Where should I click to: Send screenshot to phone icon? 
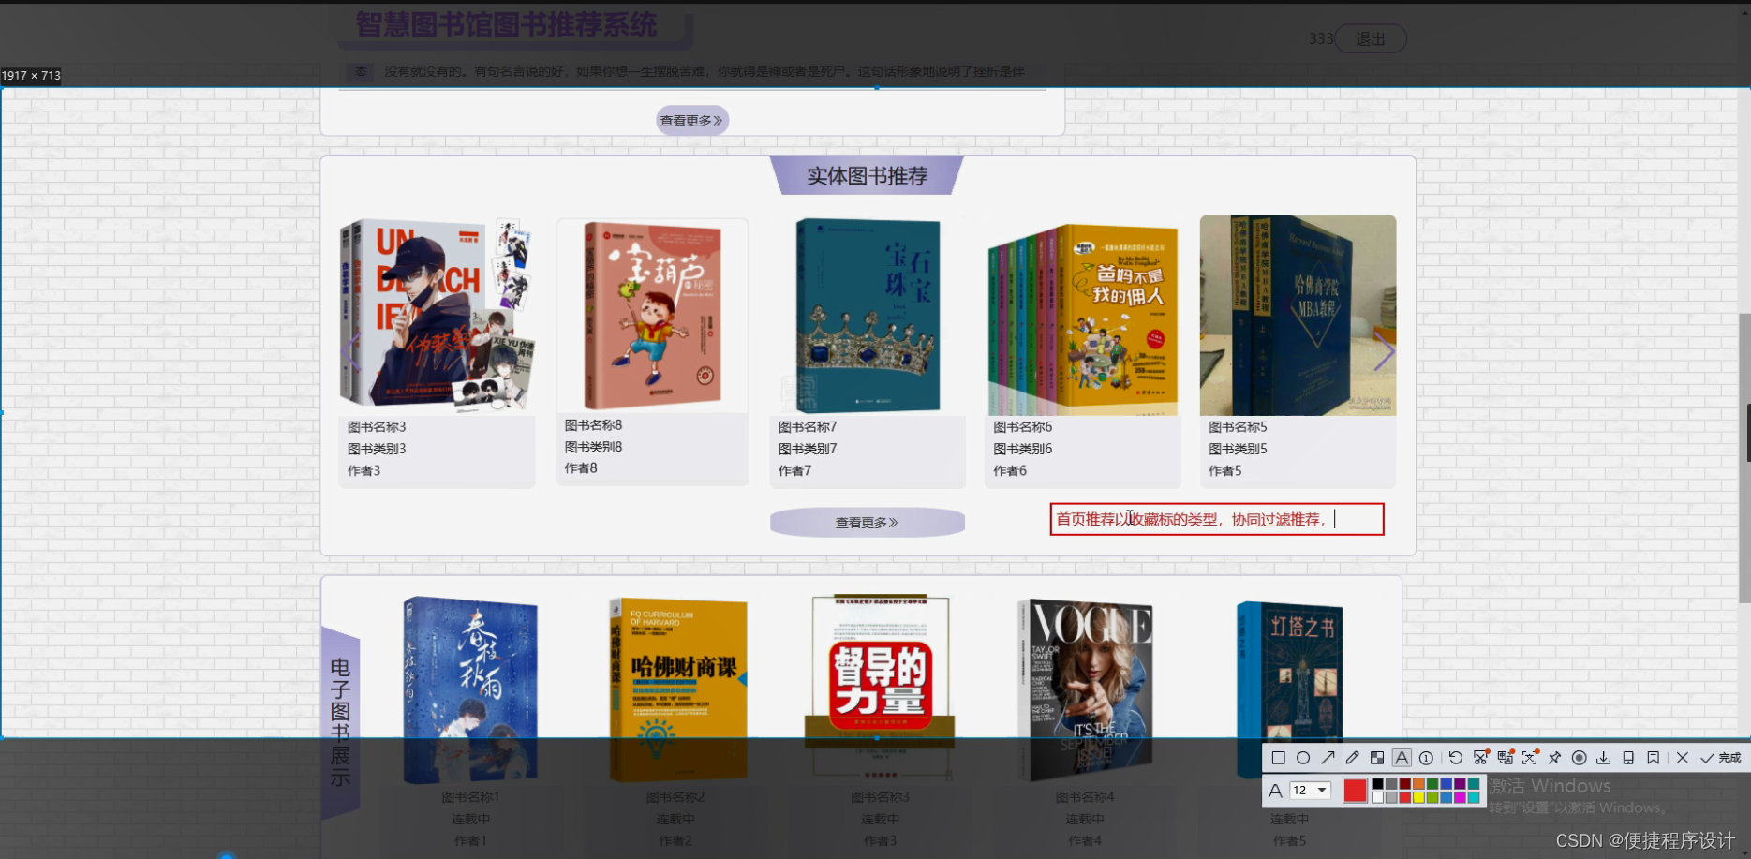pos(1628,758)
